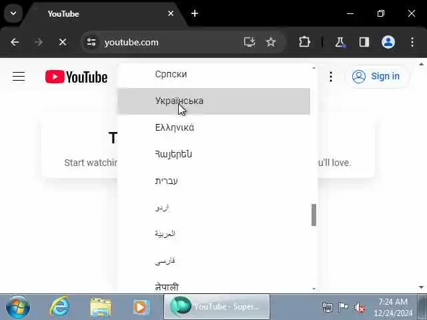Open the Chrome Labs flask icon
The image size is (427, 320).
point(340,42)
